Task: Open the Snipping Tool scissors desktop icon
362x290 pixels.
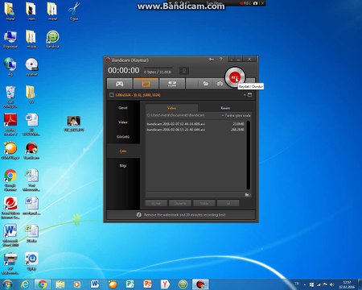Action: [x=74, y=11]
